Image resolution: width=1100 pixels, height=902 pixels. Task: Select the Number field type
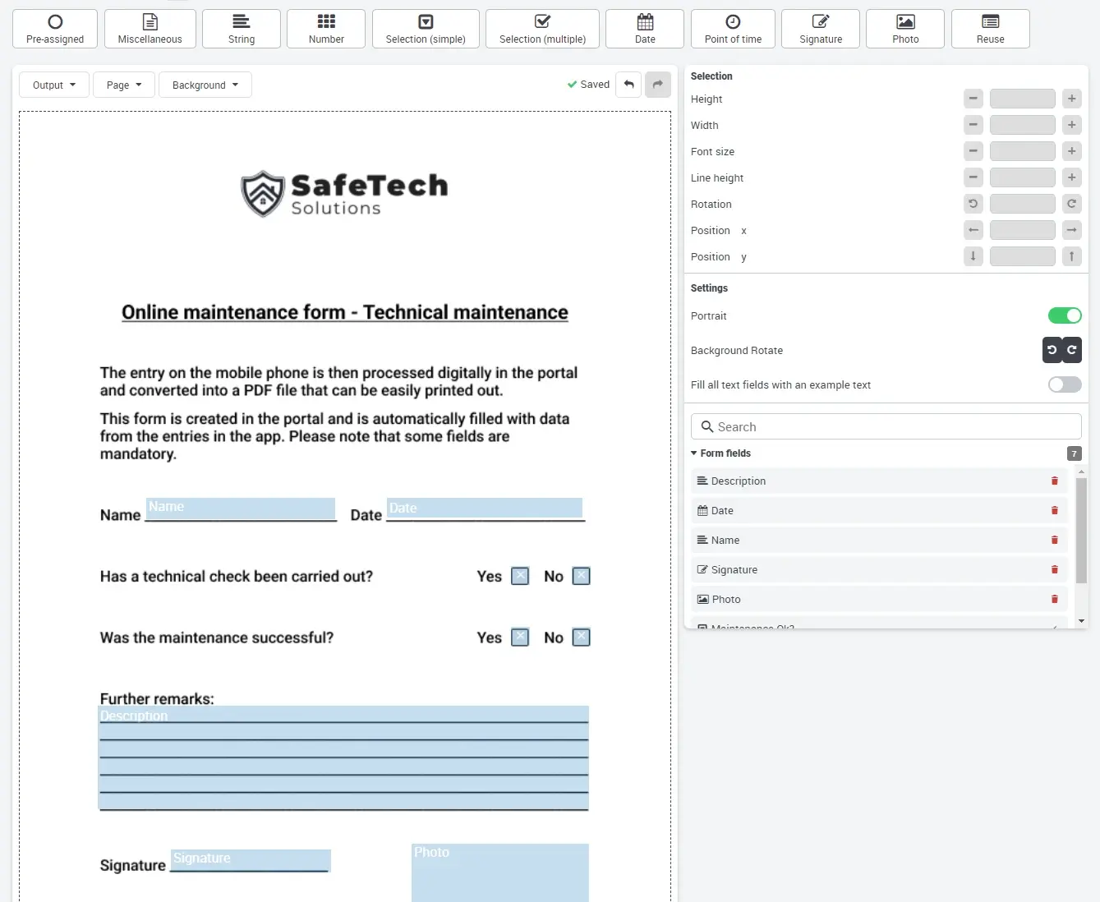[325, 29]
